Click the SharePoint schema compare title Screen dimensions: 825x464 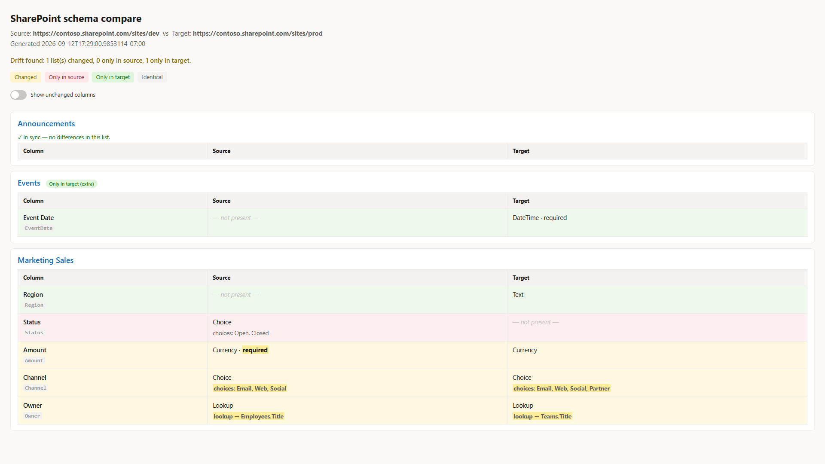76,18
